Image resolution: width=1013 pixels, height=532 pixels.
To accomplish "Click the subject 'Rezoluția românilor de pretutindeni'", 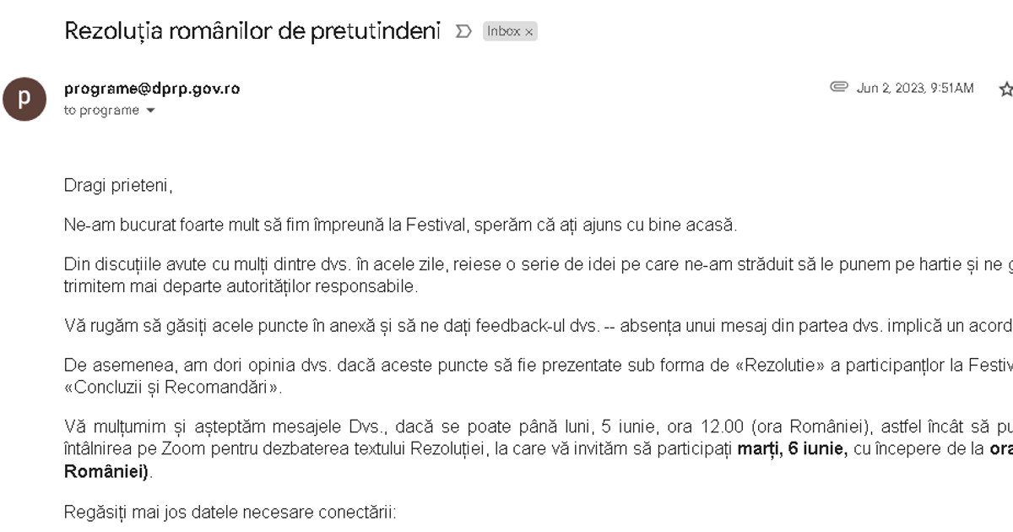I will point(252,31).
